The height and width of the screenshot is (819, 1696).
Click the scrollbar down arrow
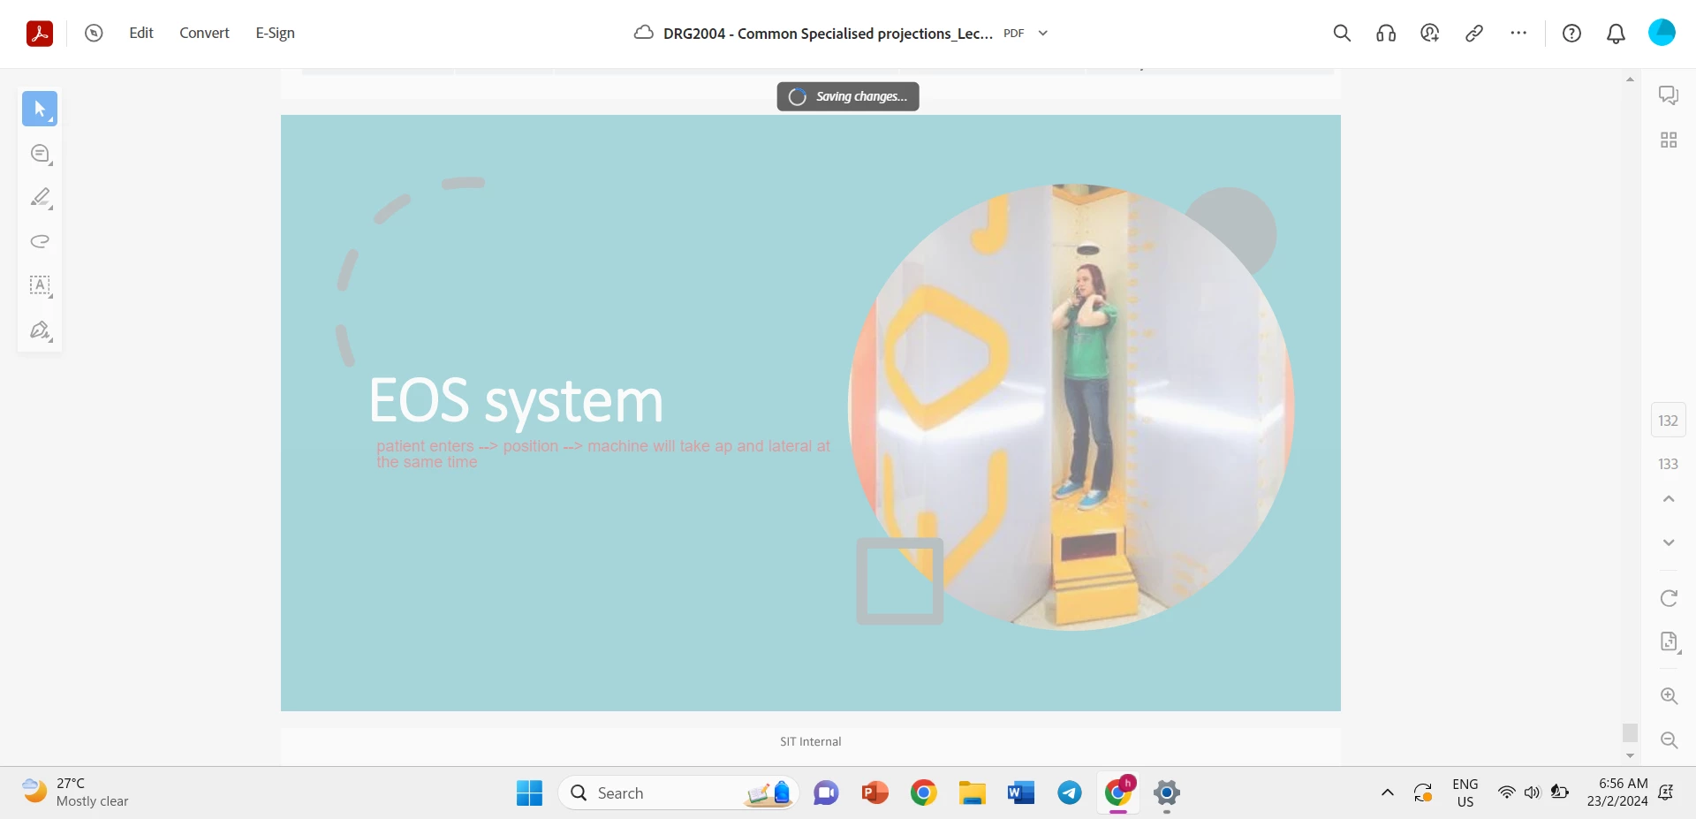pos(1630,756)
